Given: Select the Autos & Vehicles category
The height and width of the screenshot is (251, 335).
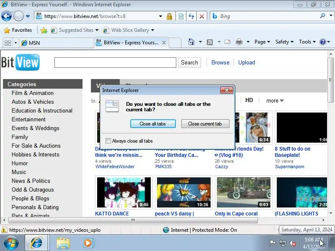Looking at the screenshot, I should [x=33, y=102].
